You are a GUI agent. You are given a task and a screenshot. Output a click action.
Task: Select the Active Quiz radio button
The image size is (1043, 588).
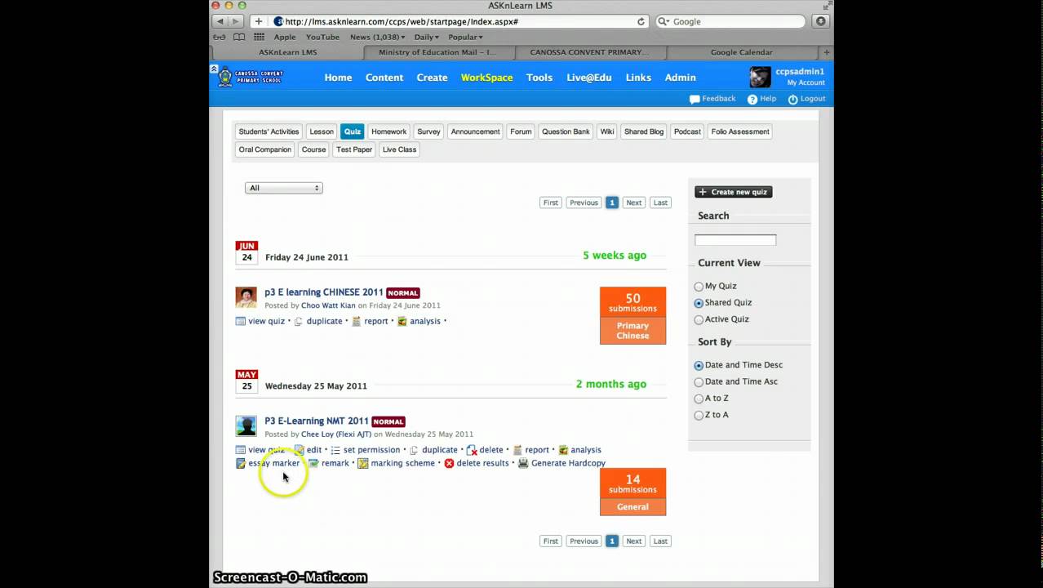point(699,319)
